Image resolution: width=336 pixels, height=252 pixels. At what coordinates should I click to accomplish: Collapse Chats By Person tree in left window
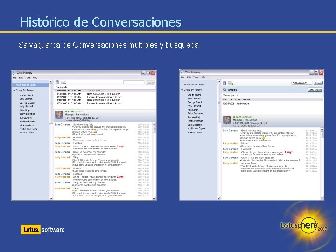point(14,90)
